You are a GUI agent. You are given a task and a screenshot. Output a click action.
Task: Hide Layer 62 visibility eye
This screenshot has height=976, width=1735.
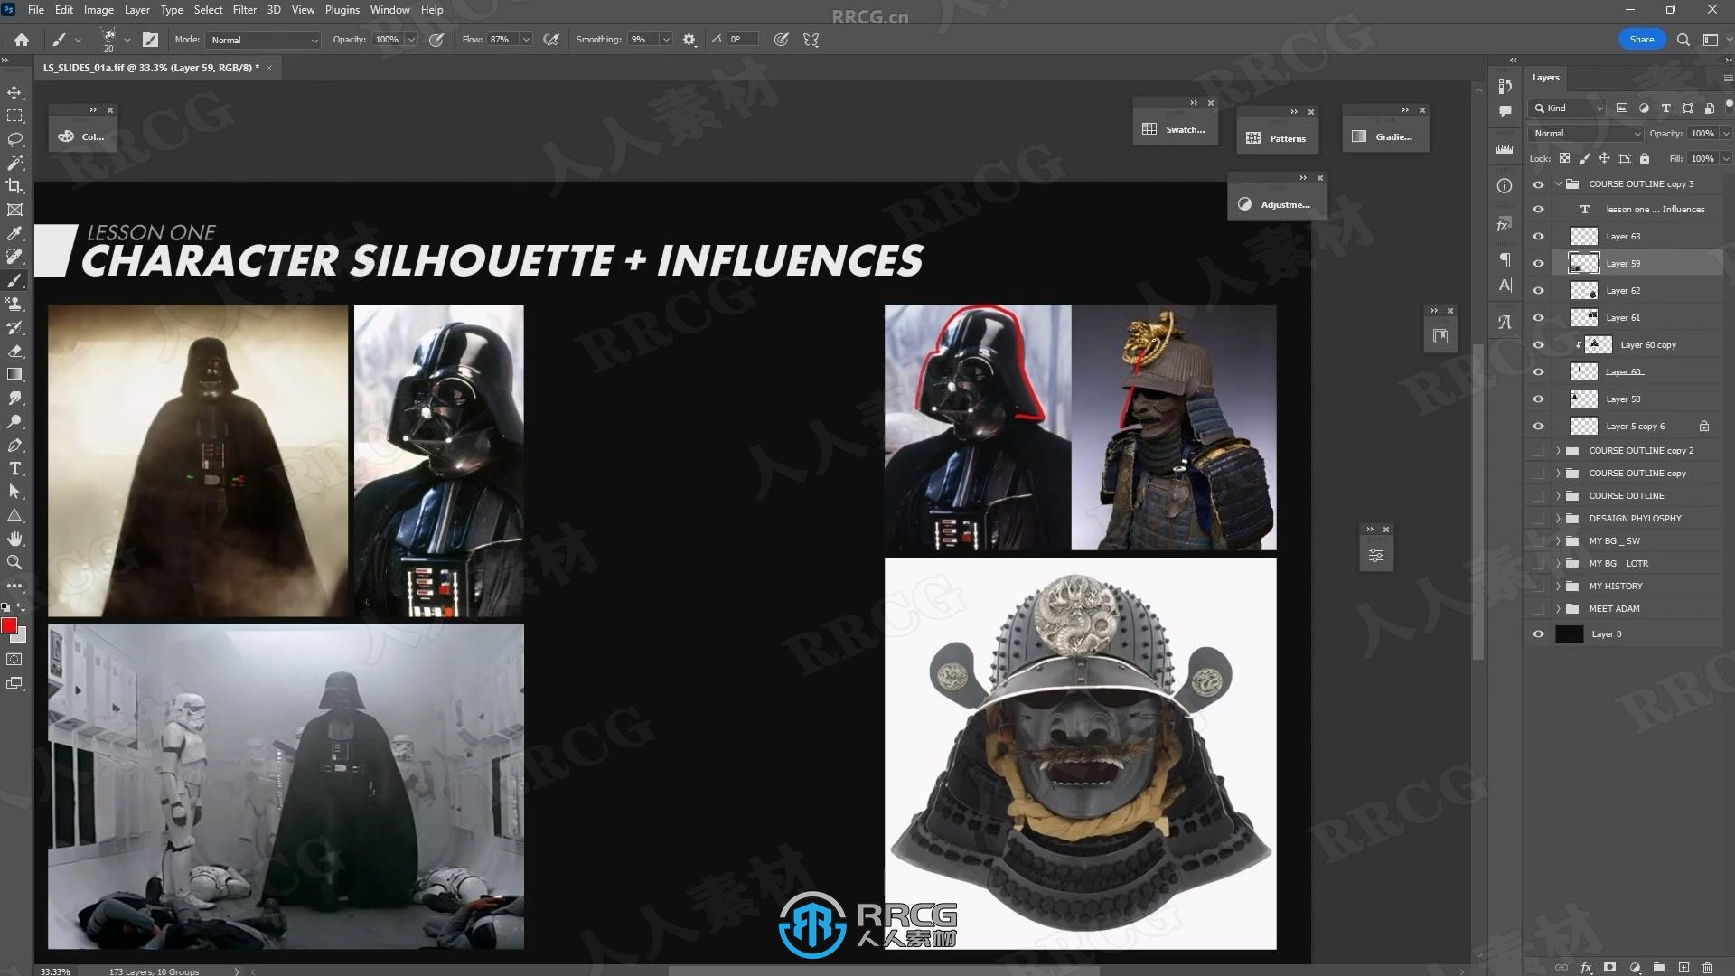coord(1538,290)
